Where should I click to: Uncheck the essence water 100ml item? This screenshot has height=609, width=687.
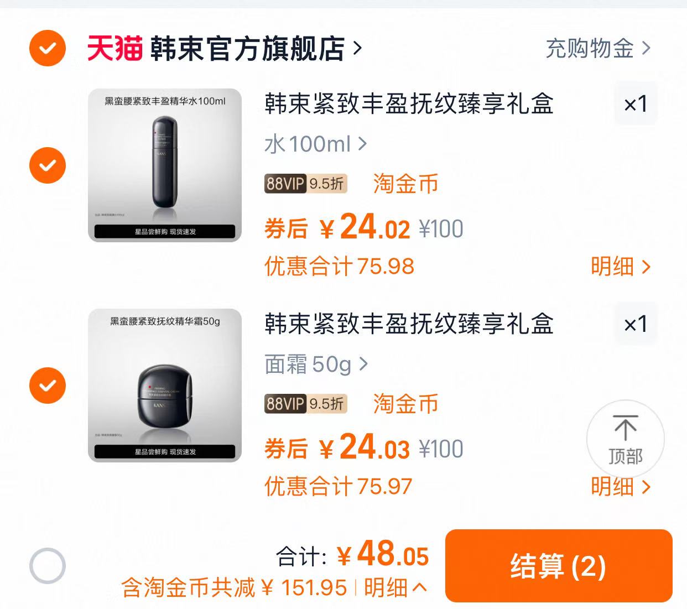click(48, 165)
